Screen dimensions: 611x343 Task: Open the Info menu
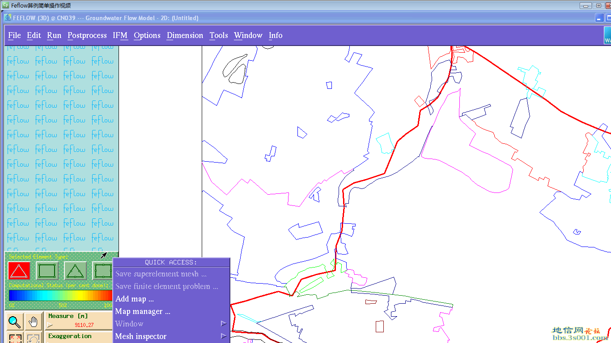[x=276, y=35]
